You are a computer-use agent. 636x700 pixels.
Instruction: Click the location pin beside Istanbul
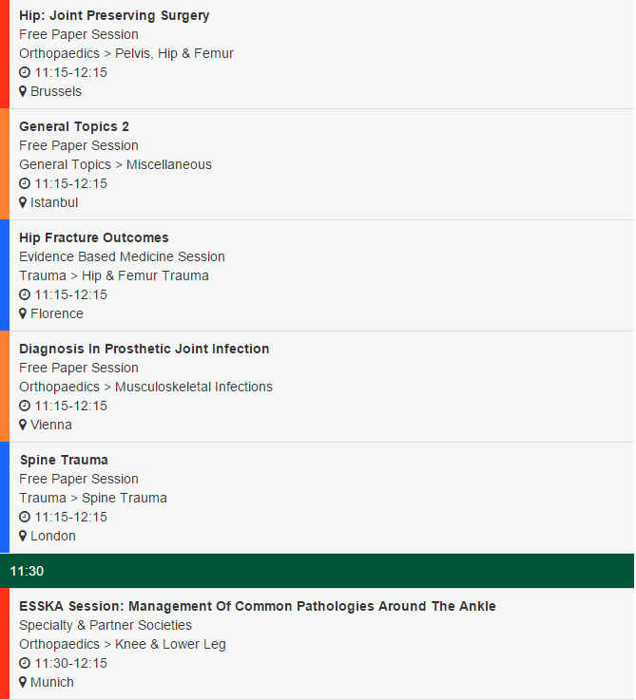pos(23,202)
